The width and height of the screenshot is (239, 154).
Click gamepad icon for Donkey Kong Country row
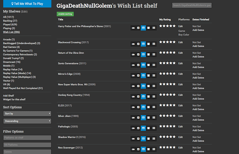[133, 97]
